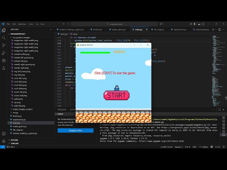
Task: Select the first terminal instance in list
Action: [224, 118]
